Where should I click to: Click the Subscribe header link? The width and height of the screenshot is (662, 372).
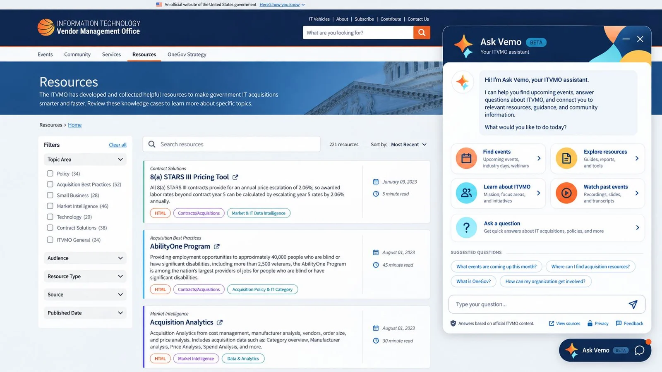click(364, 19)
